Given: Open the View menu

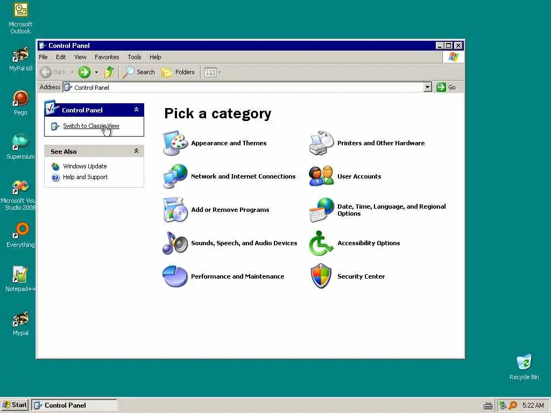Looking at the screenshot, I should pos(80,57).
